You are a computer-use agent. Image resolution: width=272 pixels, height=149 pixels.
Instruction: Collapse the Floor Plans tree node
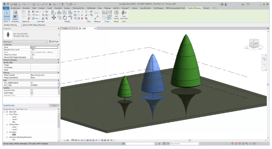point(7,114)
